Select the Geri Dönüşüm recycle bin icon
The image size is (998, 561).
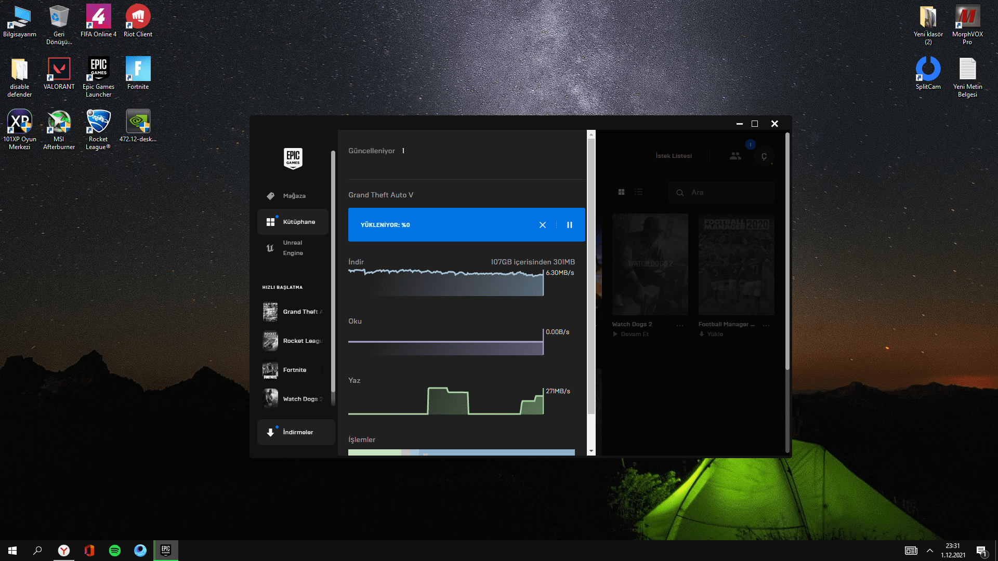(59, 25)
